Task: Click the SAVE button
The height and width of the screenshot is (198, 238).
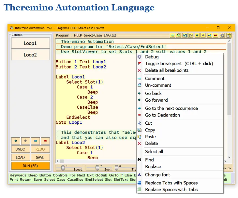Action: click(x=40, y=158)
